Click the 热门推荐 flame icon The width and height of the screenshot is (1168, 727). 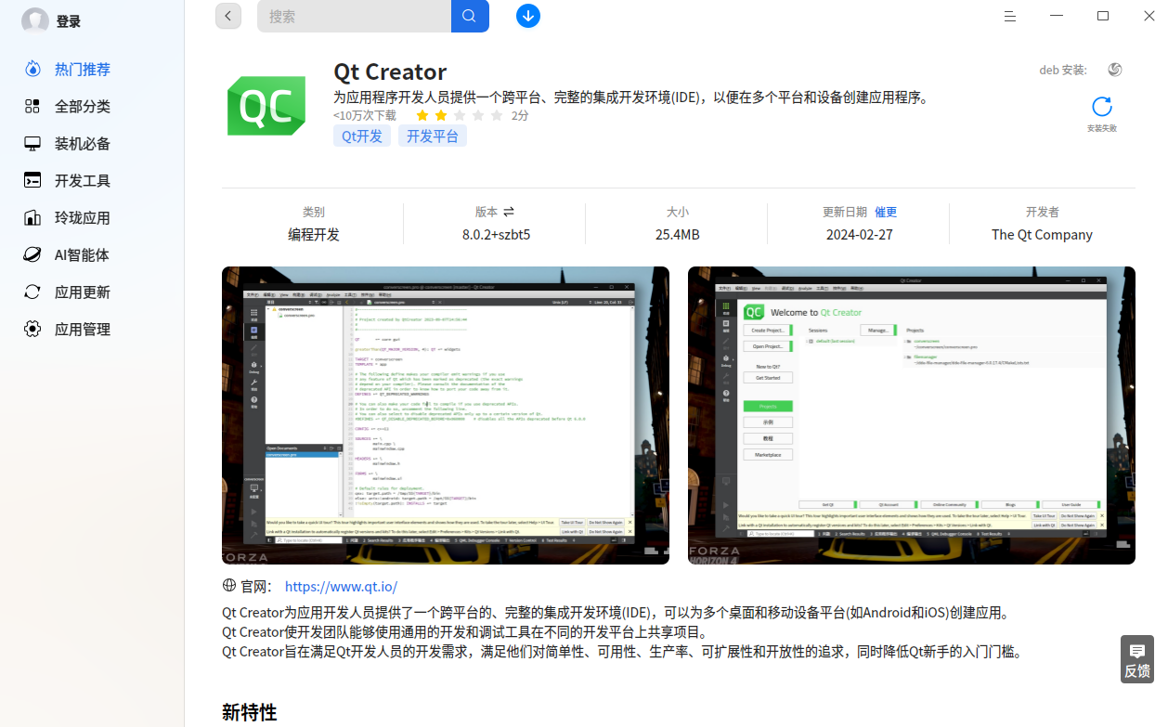pos(32,70)
